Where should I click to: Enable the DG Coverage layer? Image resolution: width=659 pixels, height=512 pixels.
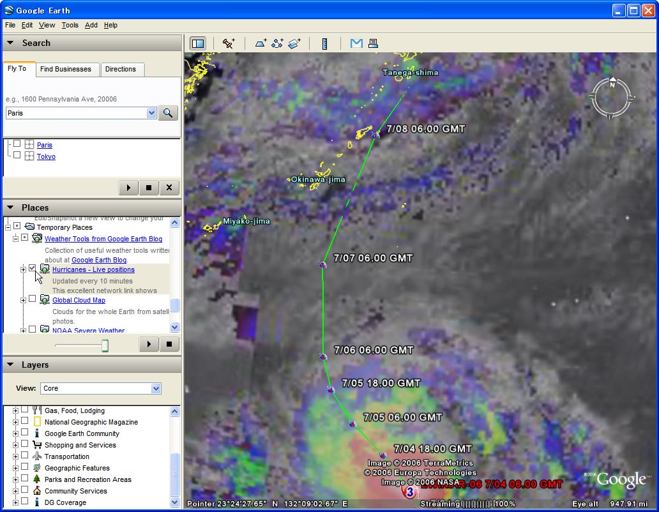pyautogui.click(x=25, y=501)
